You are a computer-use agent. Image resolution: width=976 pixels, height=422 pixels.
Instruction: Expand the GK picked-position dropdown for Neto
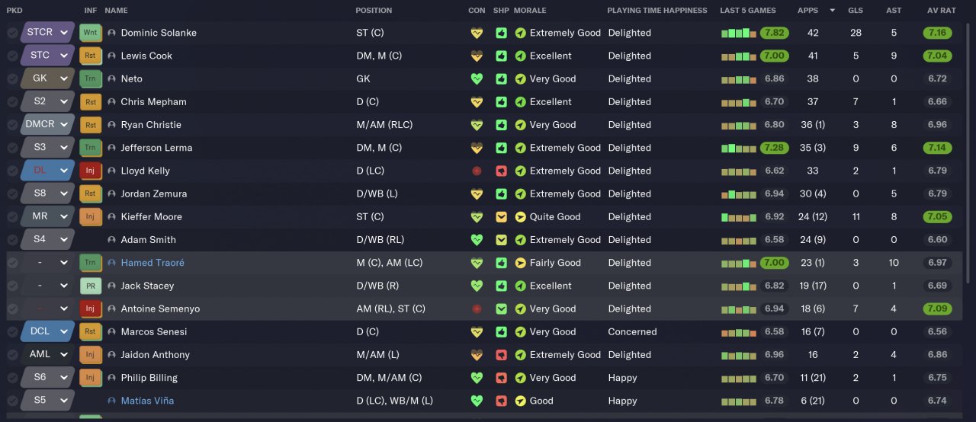(x=64, y=78)
